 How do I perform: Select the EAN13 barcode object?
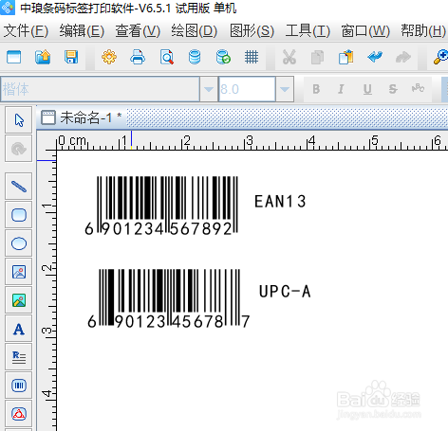coord(161,206)
